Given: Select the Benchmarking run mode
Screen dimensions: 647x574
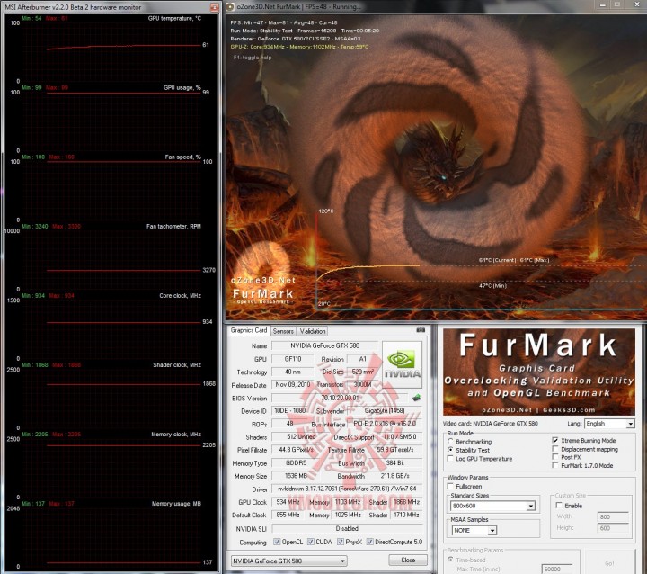Looking at the screenshot, I should pyautogui.click(x=450, y=442).
